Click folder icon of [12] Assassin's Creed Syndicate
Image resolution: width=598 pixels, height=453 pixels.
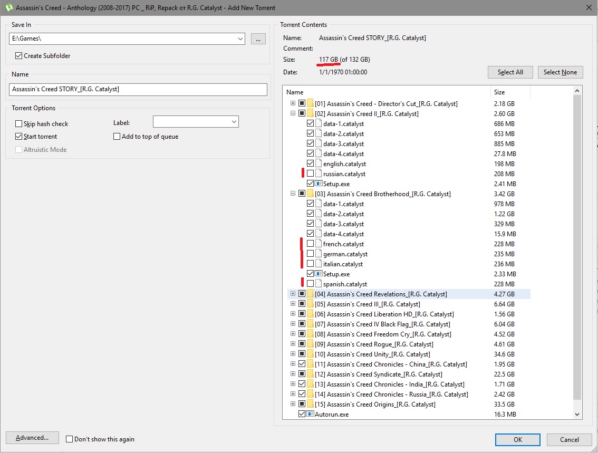pyautogui.click(x=310, y=374)
